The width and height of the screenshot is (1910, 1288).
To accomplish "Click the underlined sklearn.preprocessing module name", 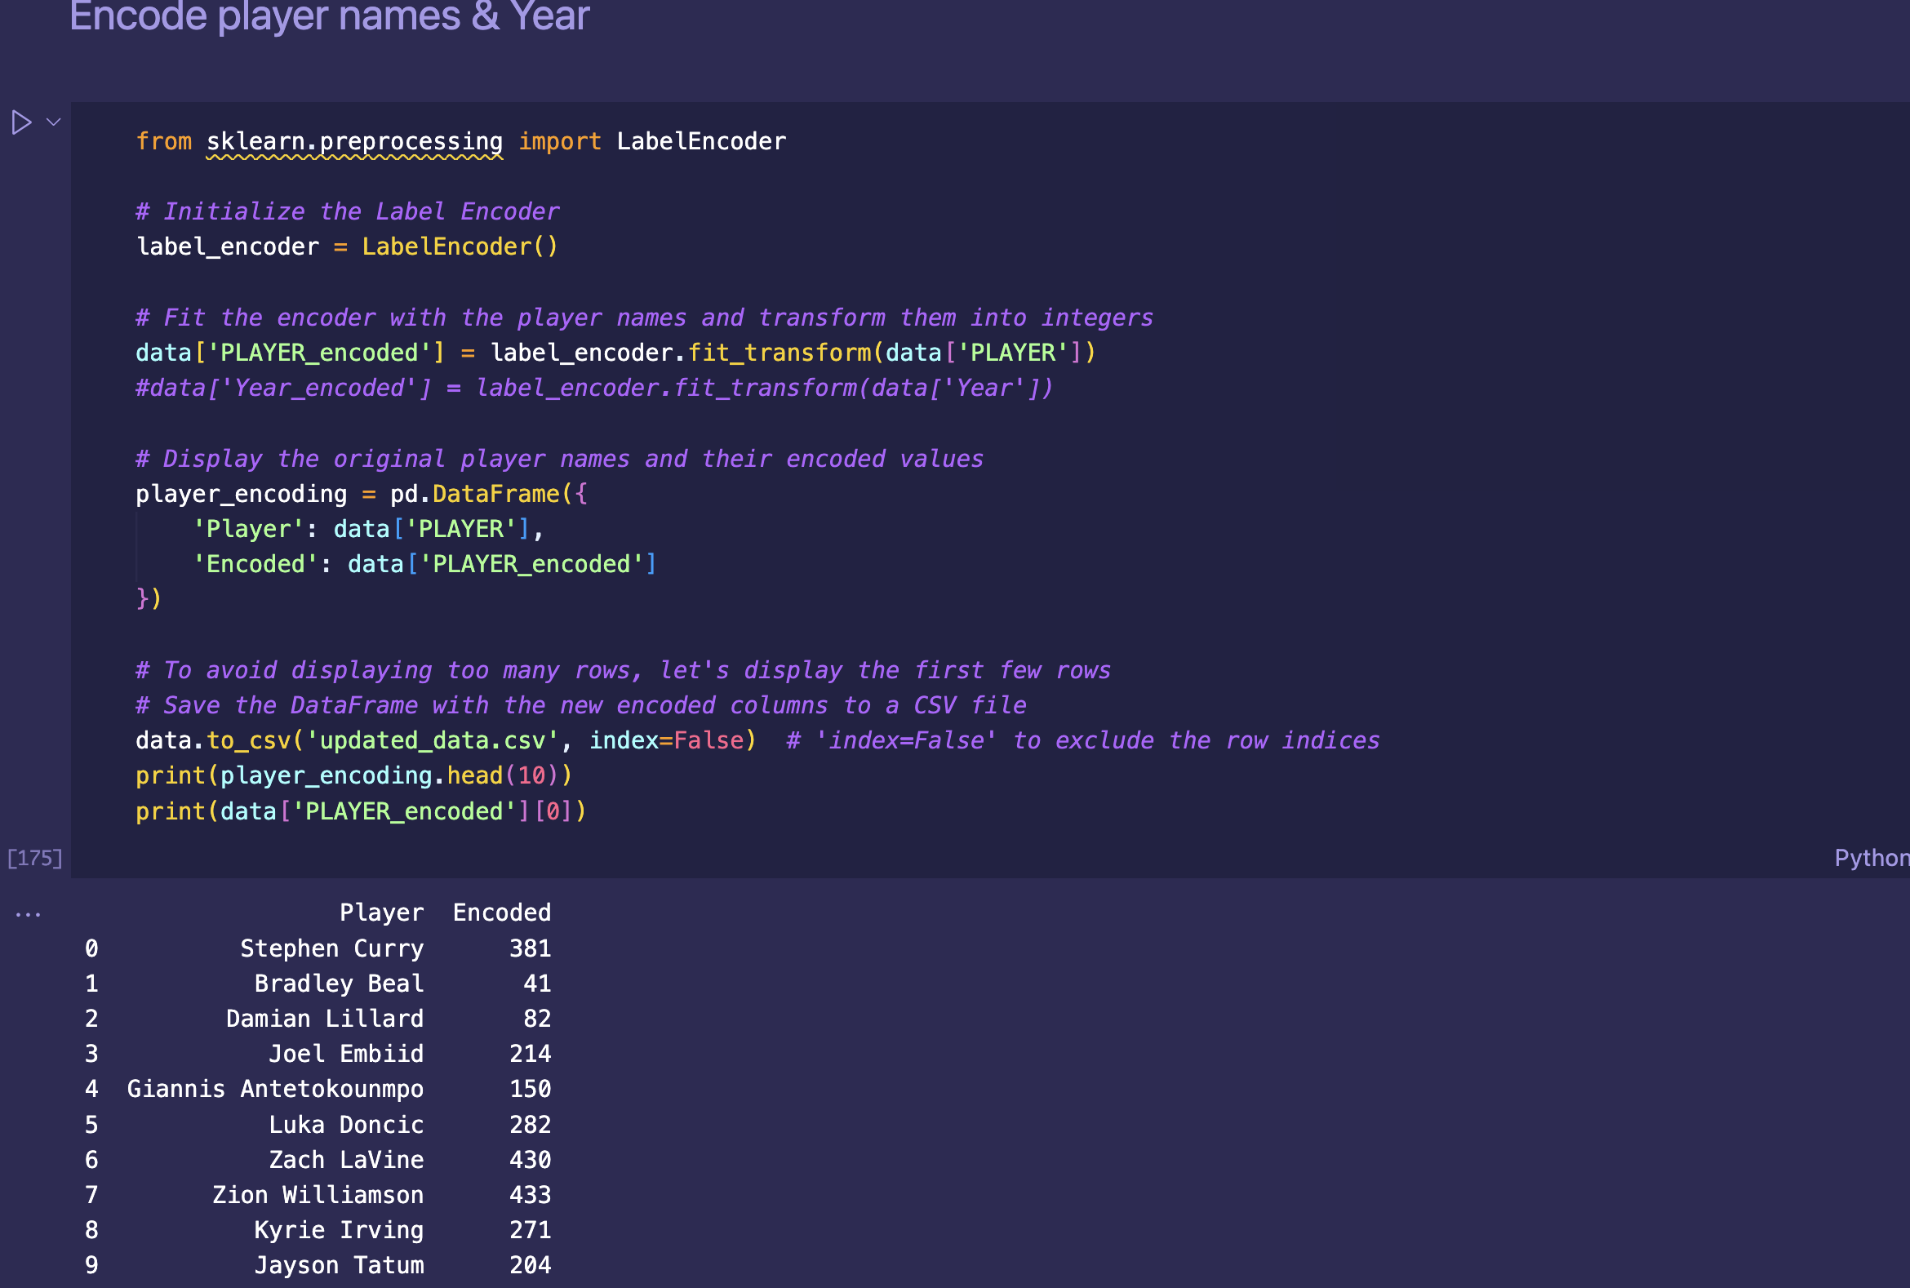I will click(354, 141).
